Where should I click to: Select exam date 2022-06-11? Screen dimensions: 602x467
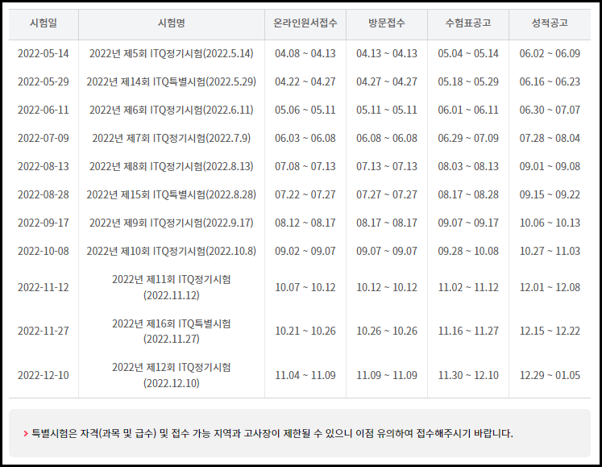point(44,110)
